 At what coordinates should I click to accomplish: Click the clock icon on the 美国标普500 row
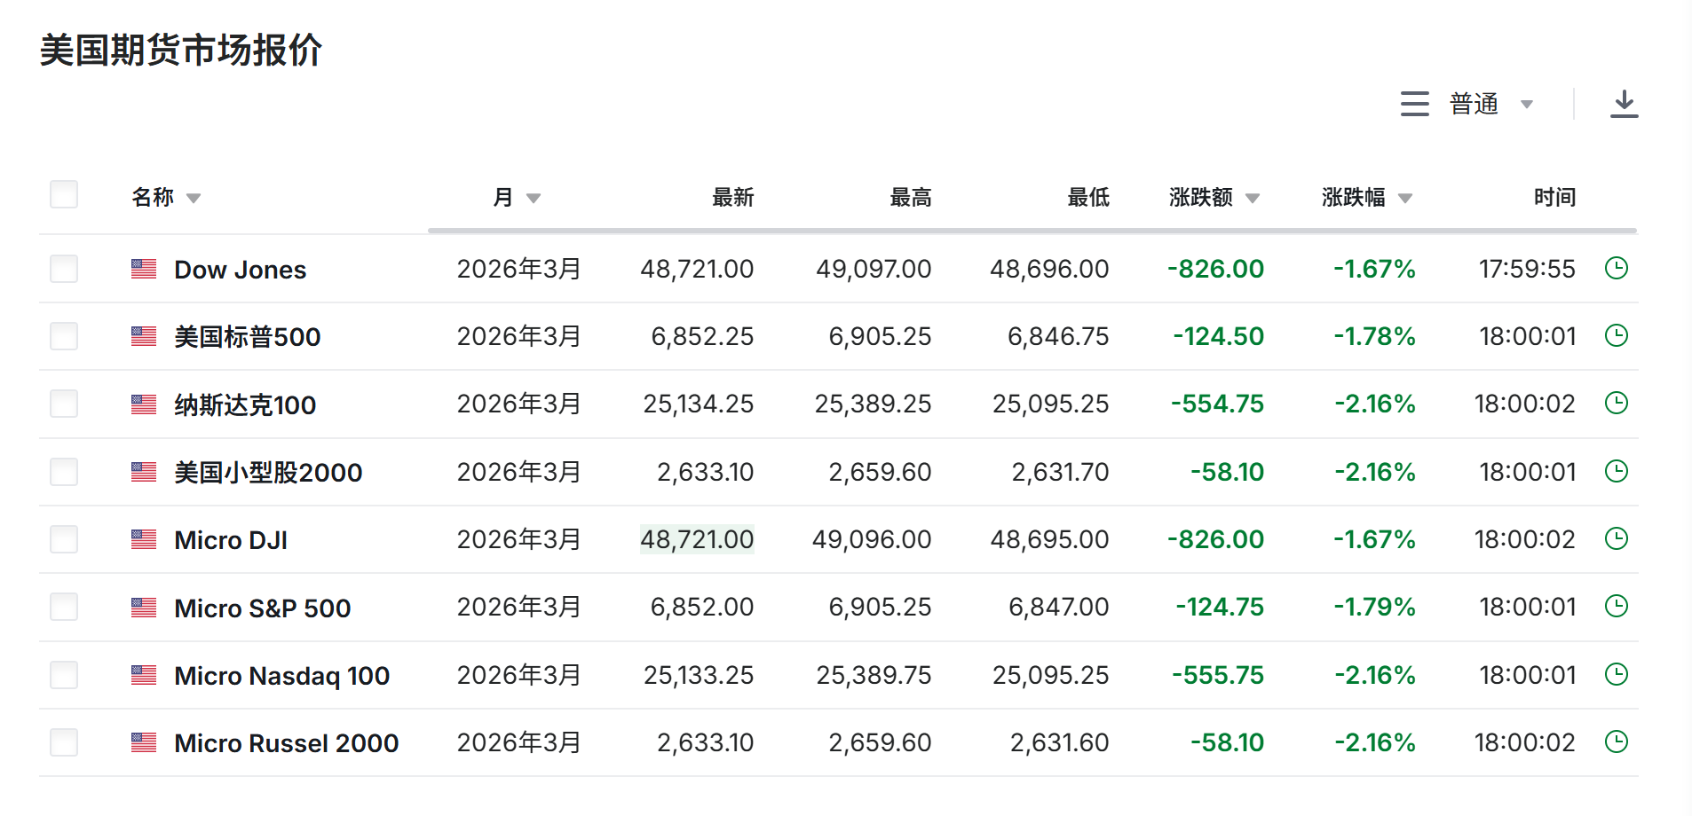(x=1617, y=336)
